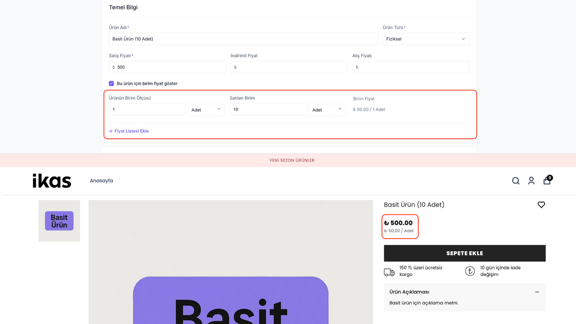Open the Satılan Birim unit dropdown
This screenshot has width=576, height=324.
point(327,110)
